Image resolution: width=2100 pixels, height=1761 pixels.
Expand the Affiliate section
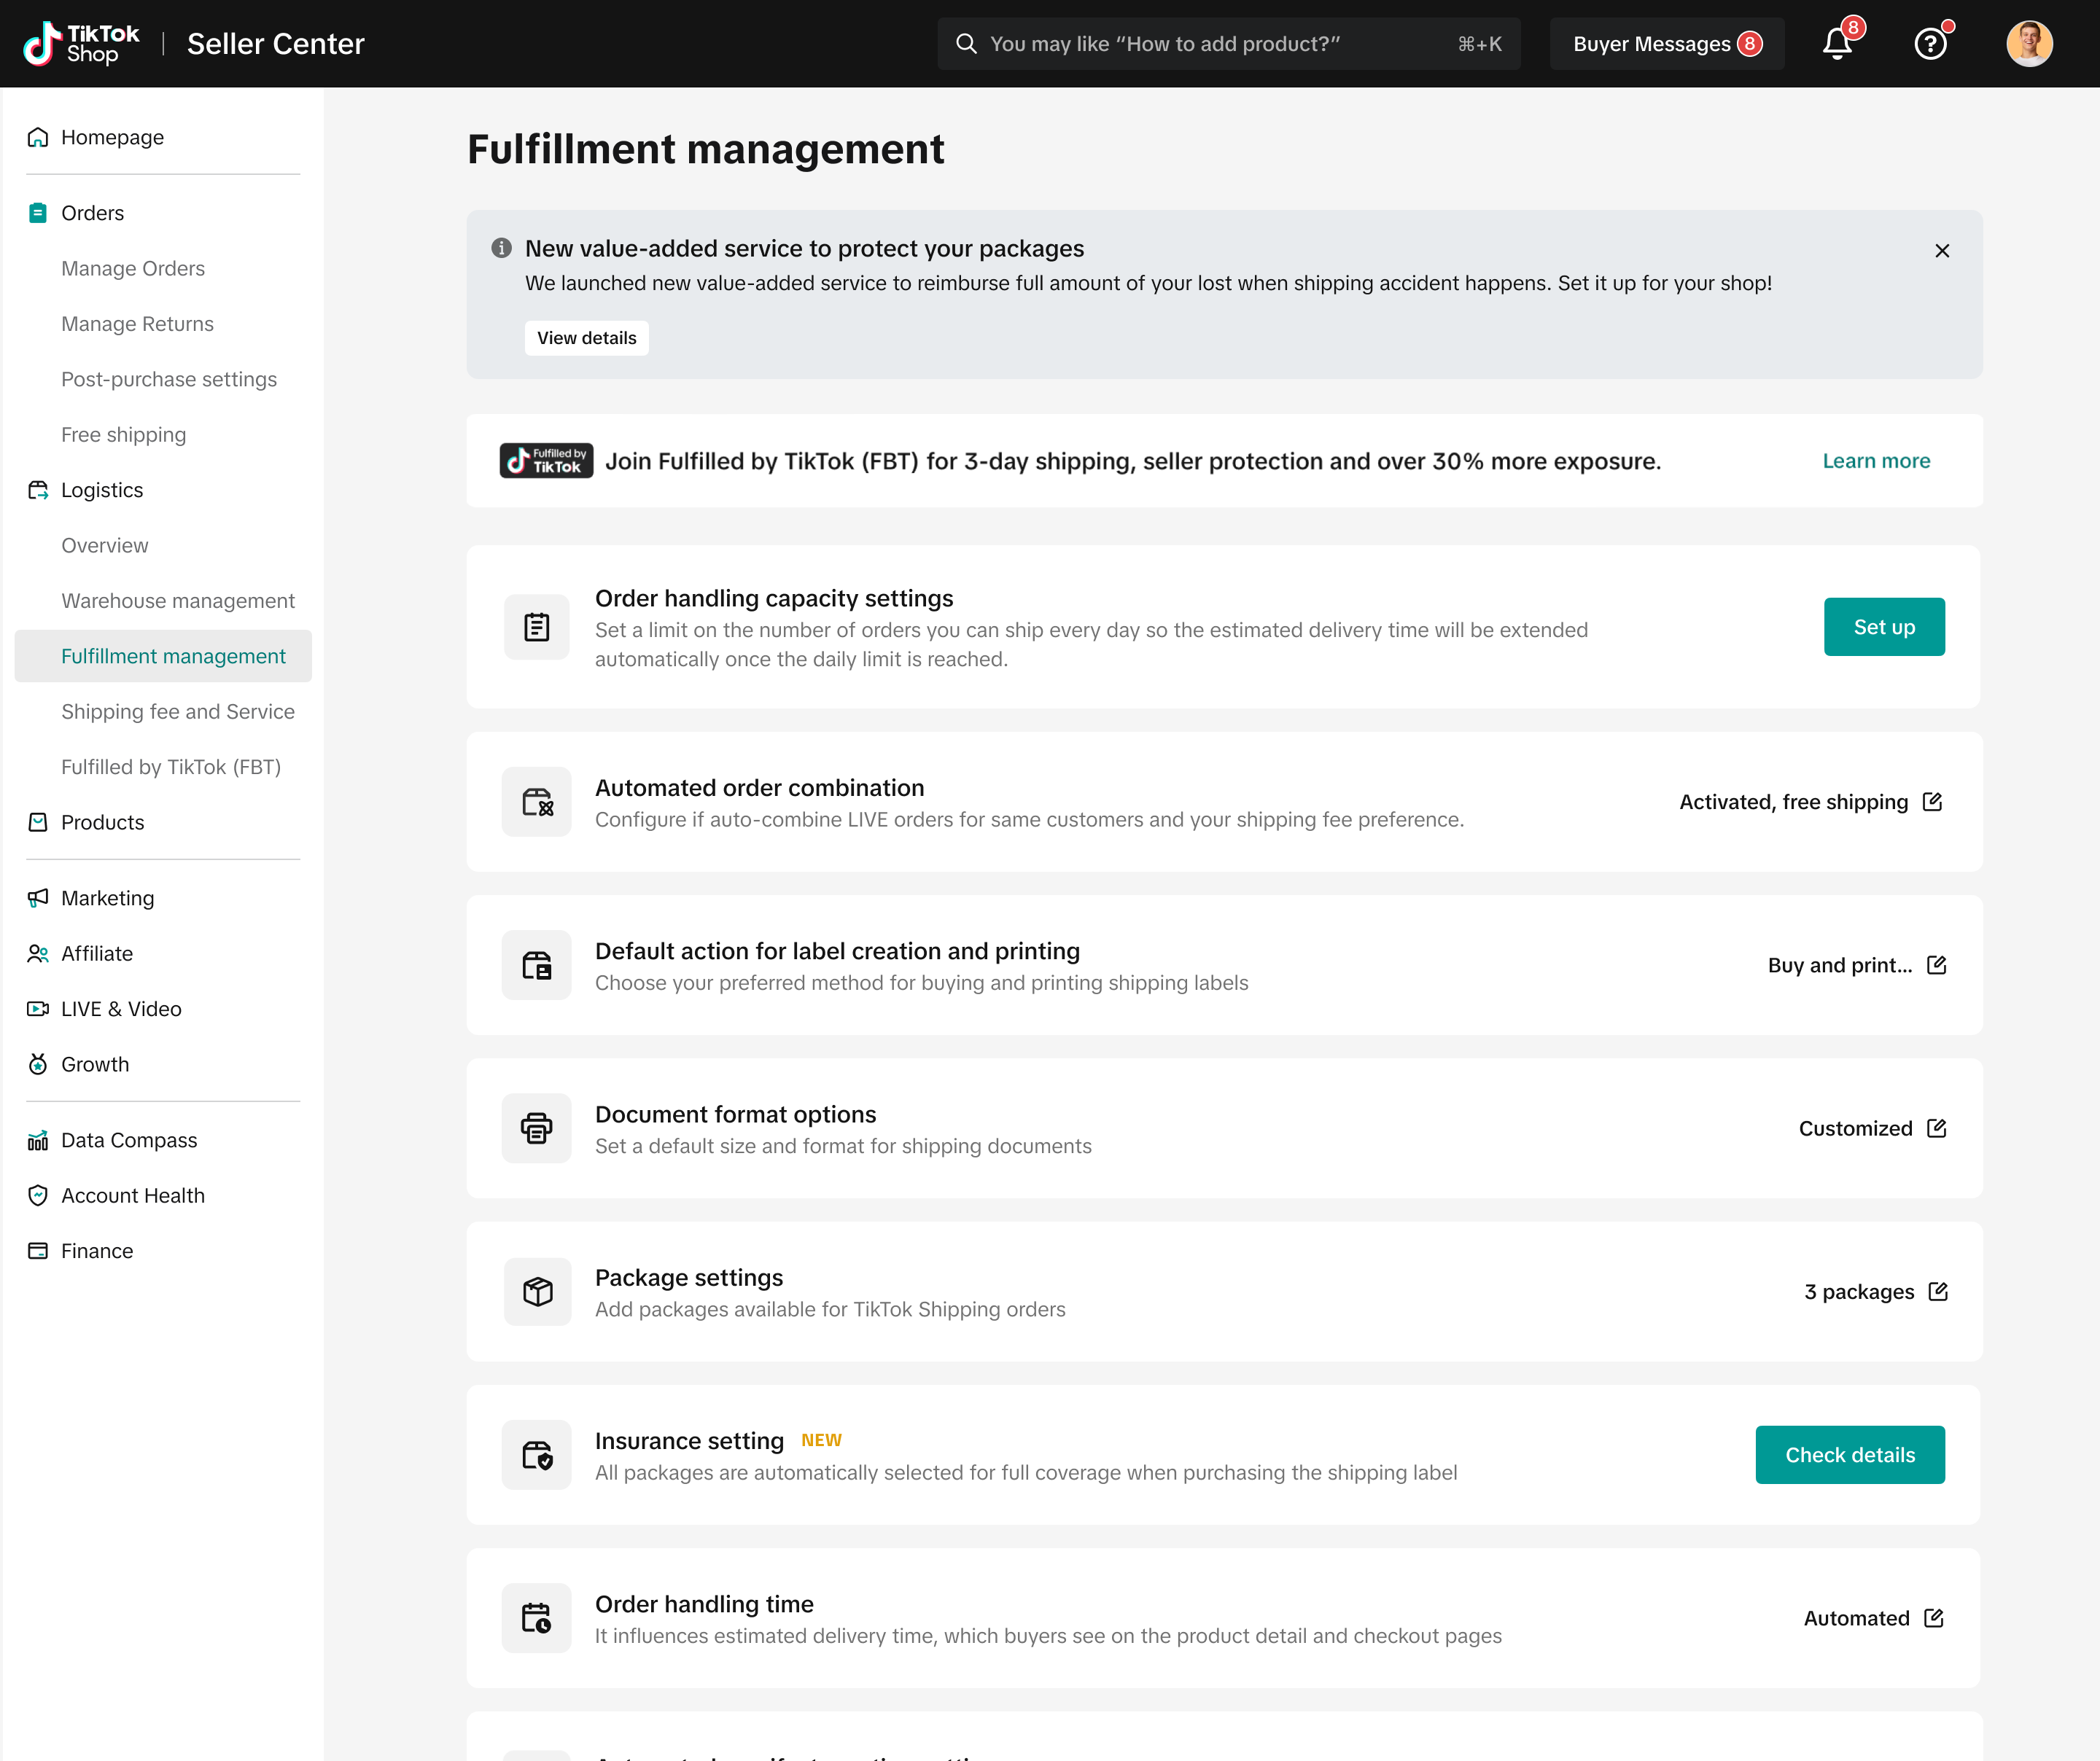pos(97,953)
